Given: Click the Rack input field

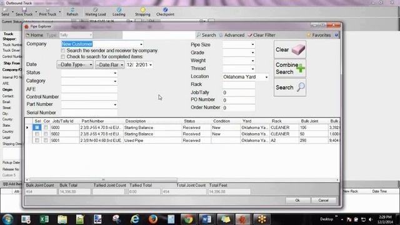Looking at the screenshot, I should tap(239, 84).
